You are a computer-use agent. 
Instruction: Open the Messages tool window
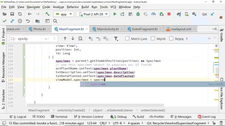[x=181, y=117]
